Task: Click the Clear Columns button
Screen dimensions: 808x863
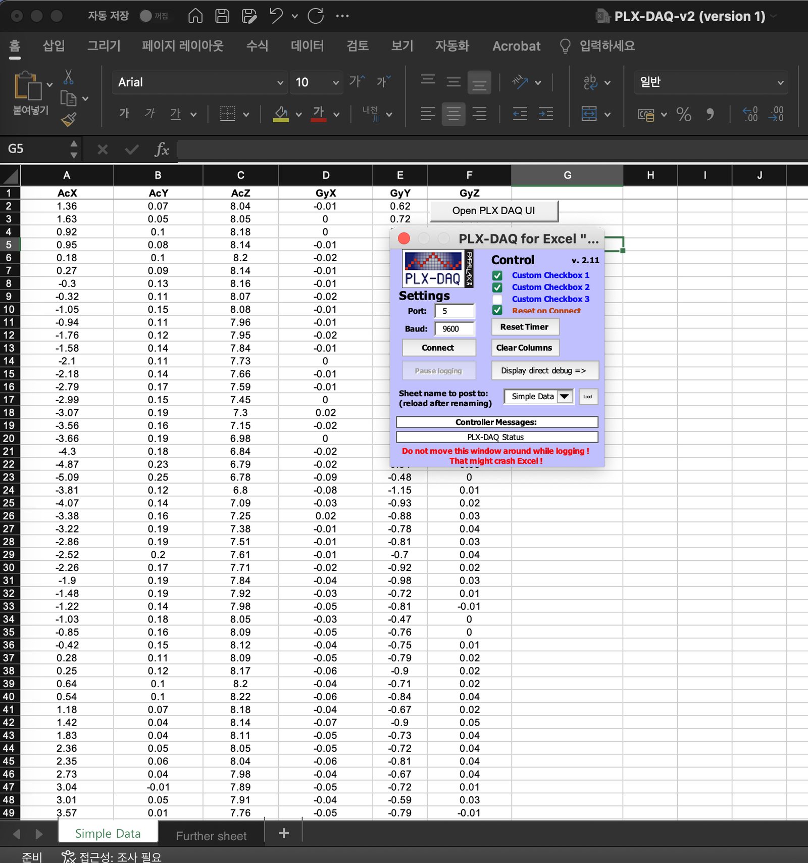Action: coord(525,348)
